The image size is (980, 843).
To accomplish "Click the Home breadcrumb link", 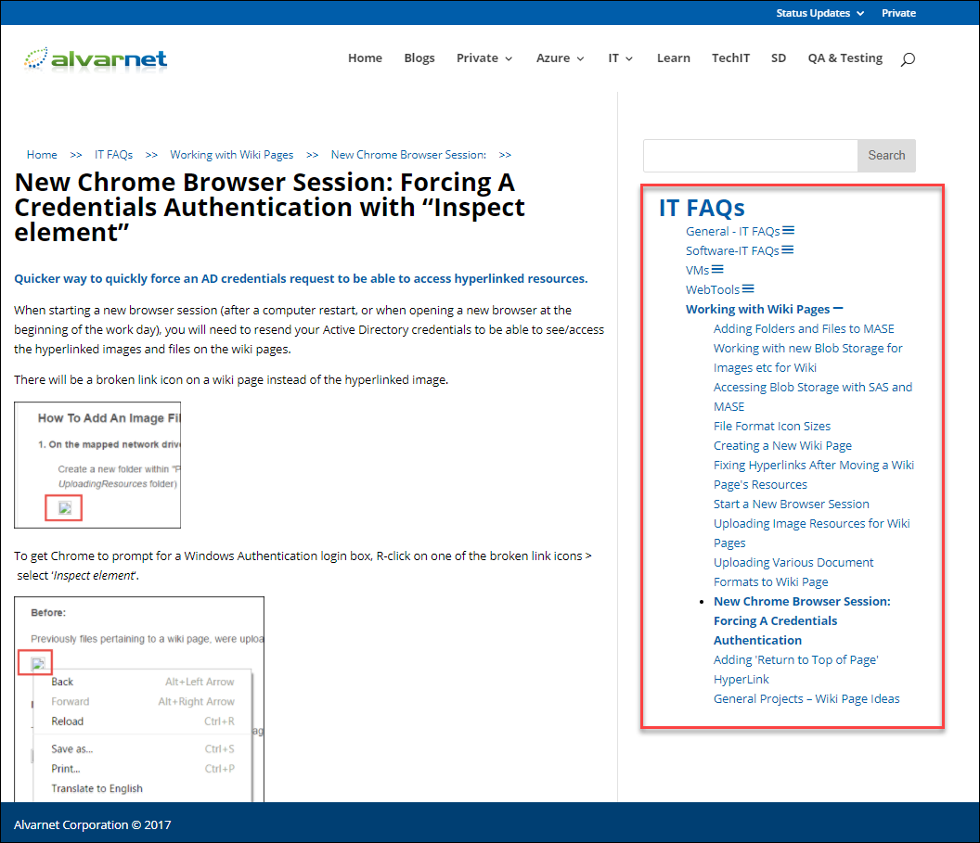I will tap(42, 155).
